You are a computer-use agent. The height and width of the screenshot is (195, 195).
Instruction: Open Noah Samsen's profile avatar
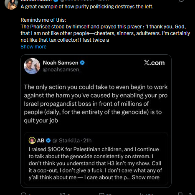[x=32, y=66]
